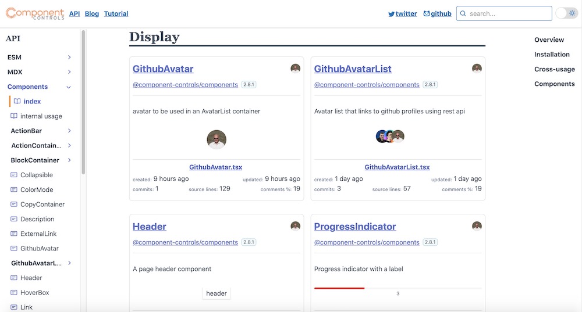Image resolution: width=582 pixels, height=312 pixels.
Task: Jump to Overview in page contents
Action: (549, 40)
